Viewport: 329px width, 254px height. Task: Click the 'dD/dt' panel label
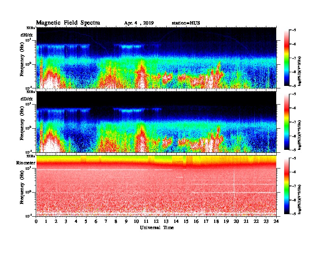point(27,99)
